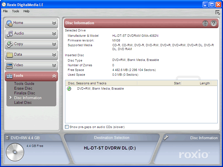Click the Free Space value 4 482.6 MB
This screenshot has height=167, width=223.
pyautogui.click(x=134, y=70)
